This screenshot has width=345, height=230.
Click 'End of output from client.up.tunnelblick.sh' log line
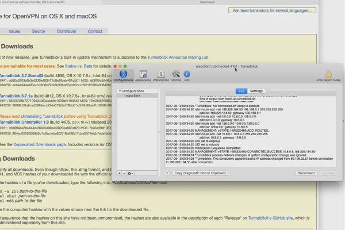click(228, 99)
